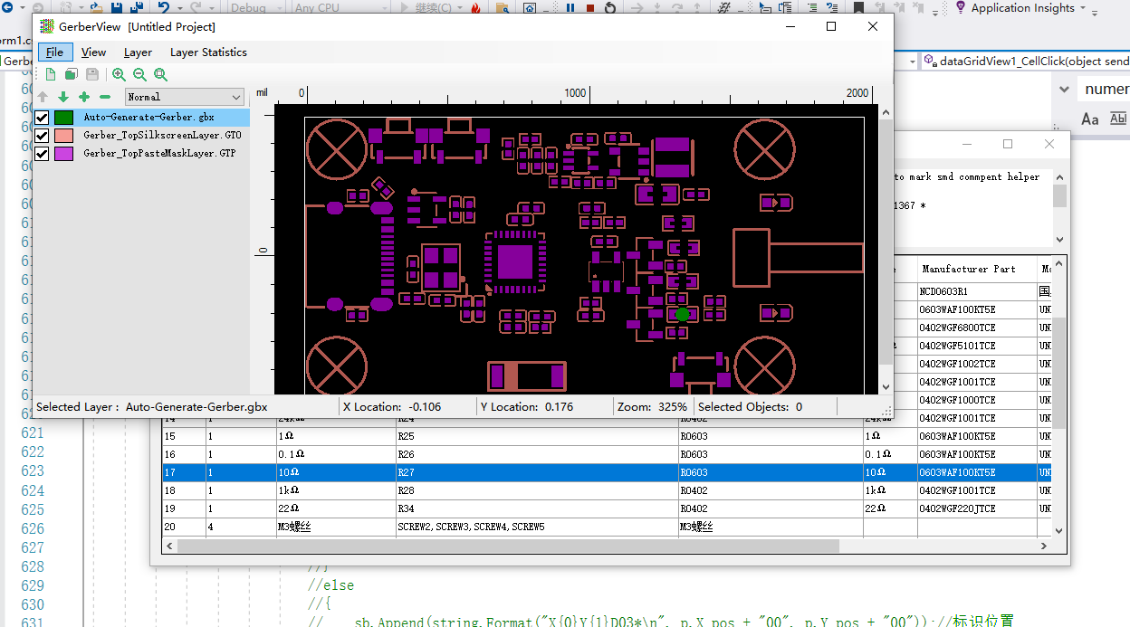The width and height of the screenshot is (1130, 627).
Task: Remove layer with green minus icon
Action: 105,97
